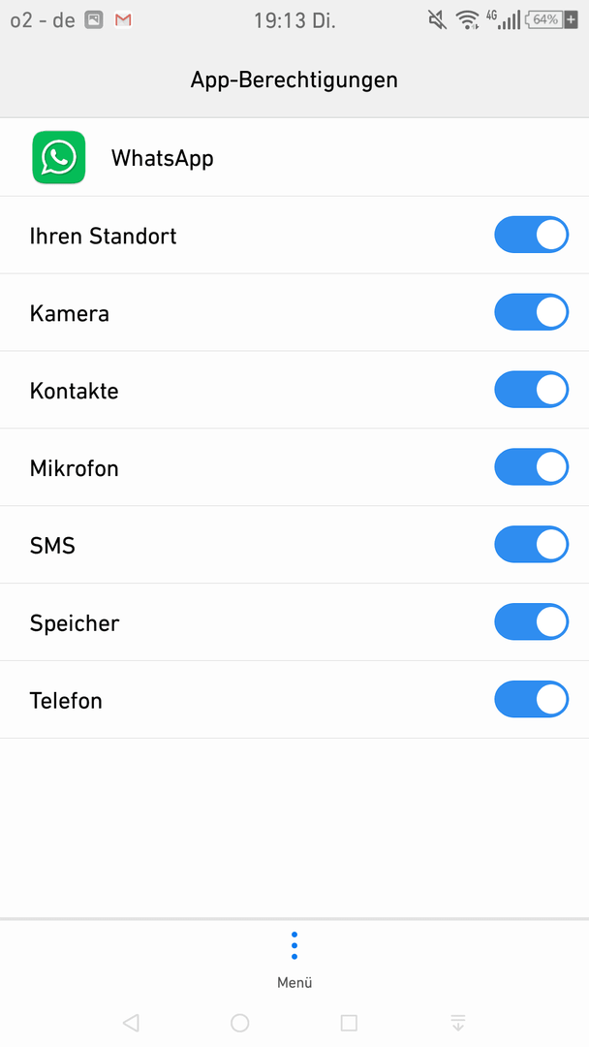Screen dimensions: 589x1047
Task: Disable the Ihren Standort permission toggle
Action: (531, 235)
